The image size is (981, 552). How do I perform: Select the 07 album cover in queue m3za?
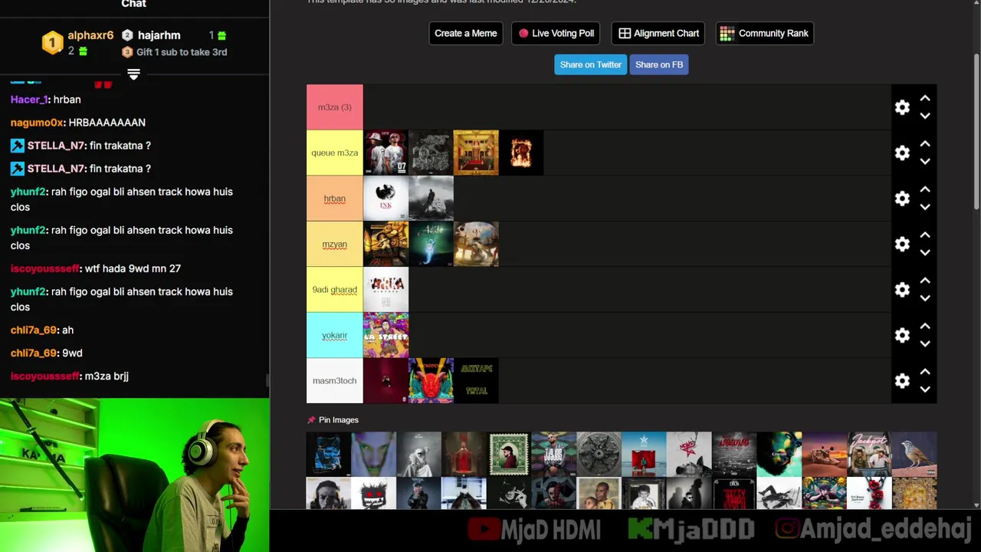[x=386, y=153]
